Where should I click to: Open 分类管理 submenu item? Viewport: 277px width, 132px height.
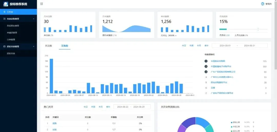tap(11, 39)
